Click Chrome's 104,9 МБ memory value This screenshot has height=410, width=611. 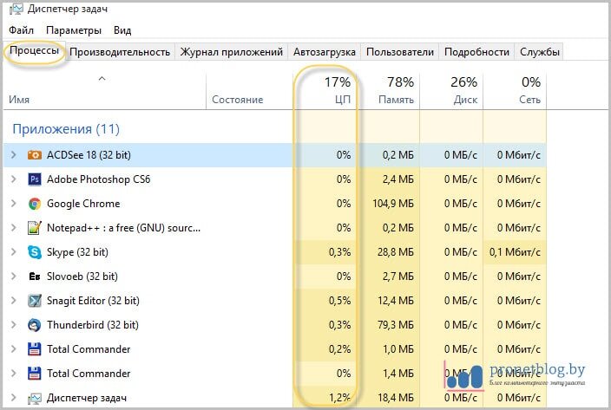(393, 204)
